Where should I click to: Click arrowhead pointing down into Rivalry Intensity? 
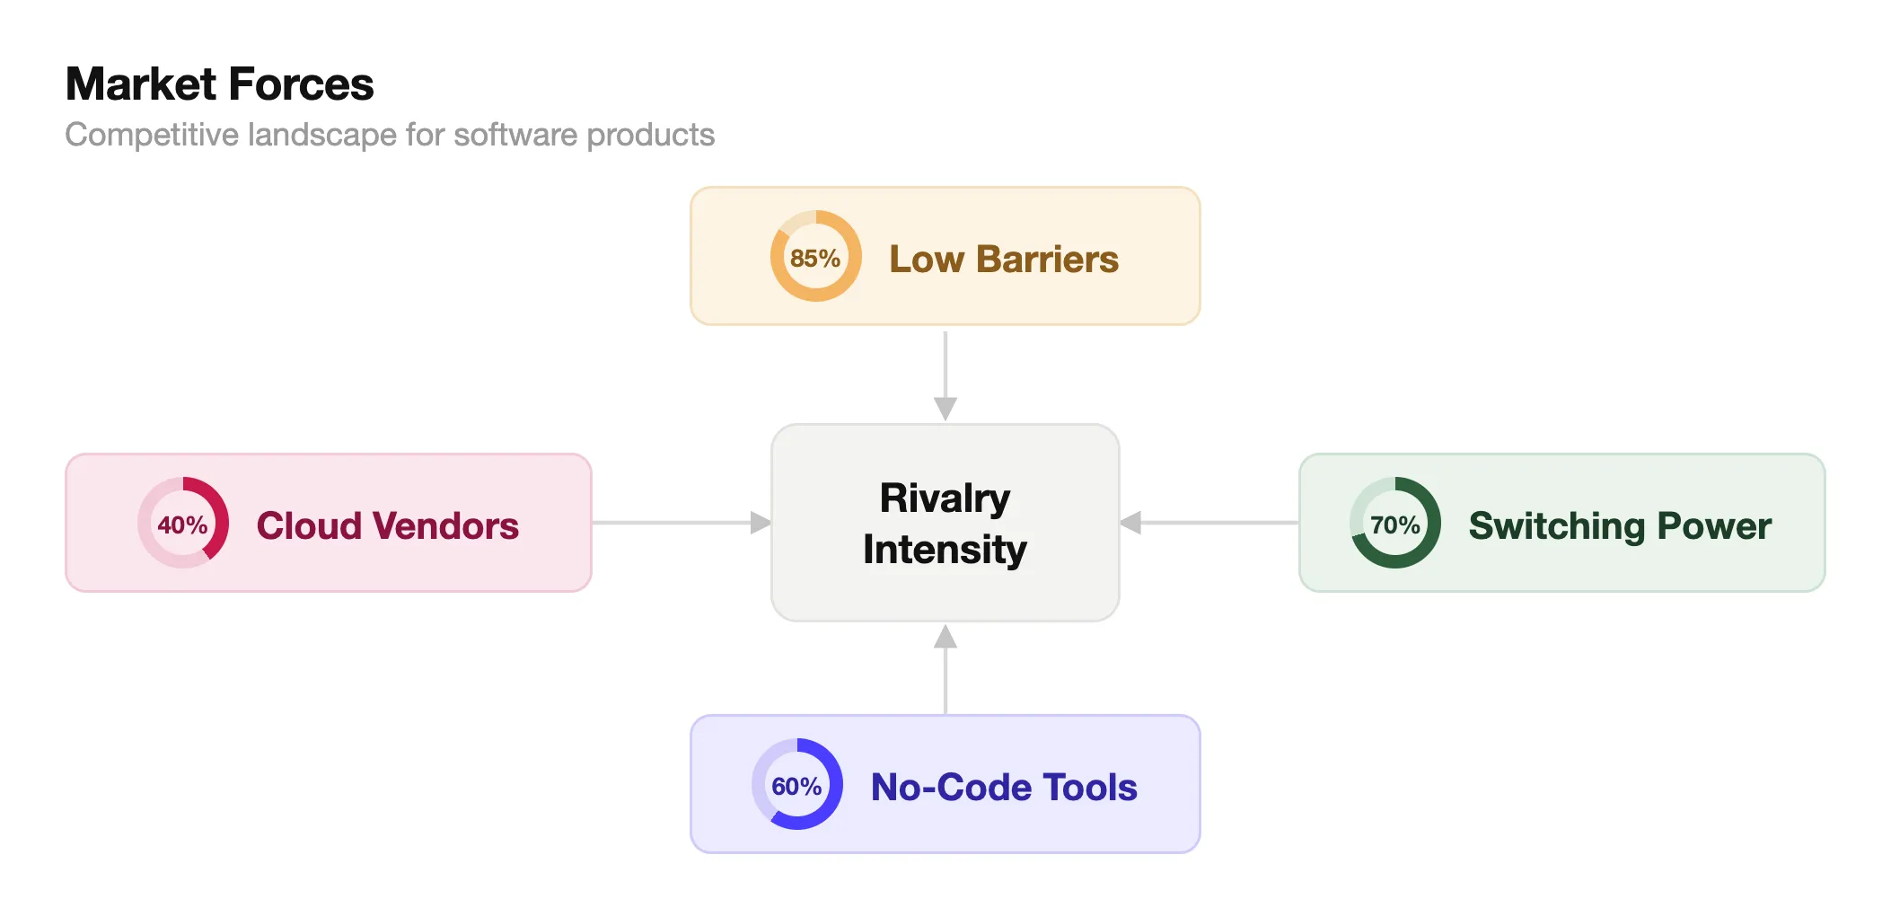(x=945, y=409)
